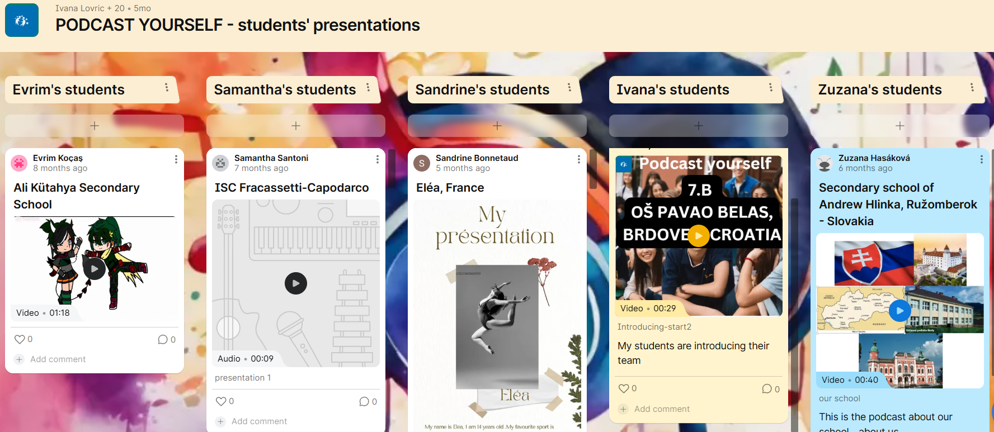Add a post under Evrim's students
Screen dimensions: 994x432
(95, 126)
